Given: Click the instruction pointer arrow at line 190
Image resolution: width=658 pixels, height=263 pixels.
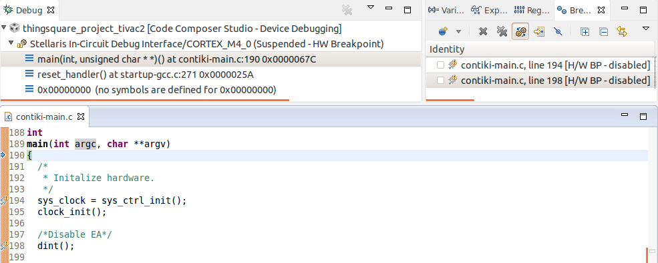Looking at the screenshot, I should click(3, 155).
